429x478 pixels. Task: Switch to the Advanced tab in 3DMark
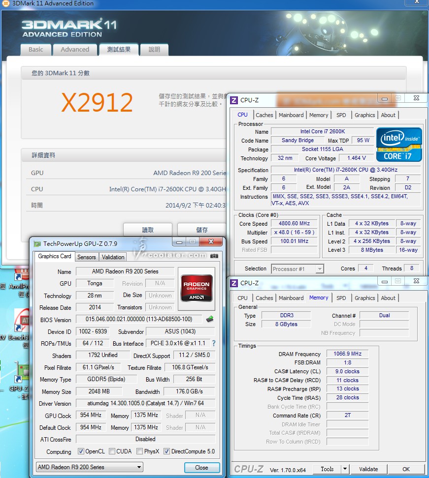[x=75, y=49]
